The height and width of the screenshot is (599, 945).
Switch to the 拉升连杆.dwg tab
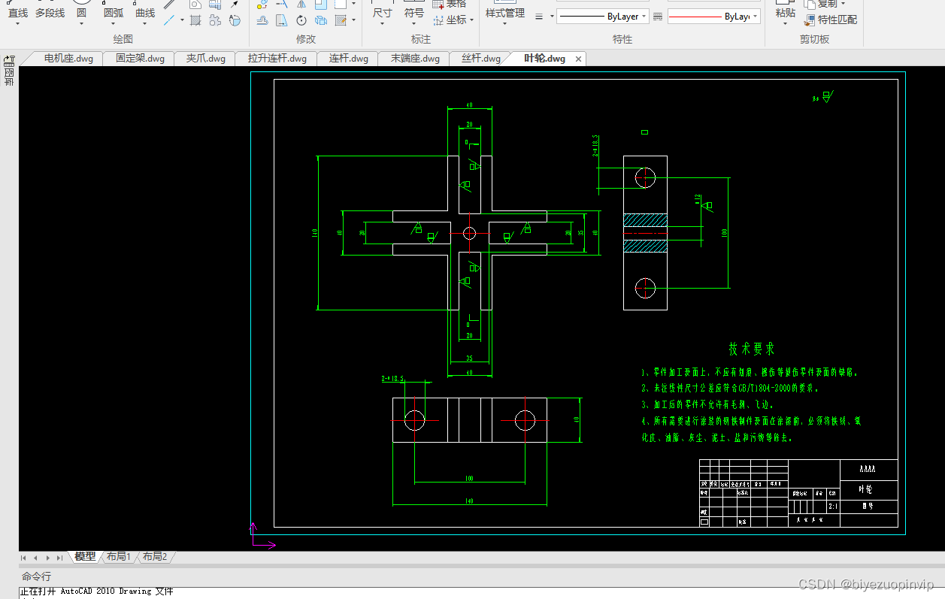277,59
